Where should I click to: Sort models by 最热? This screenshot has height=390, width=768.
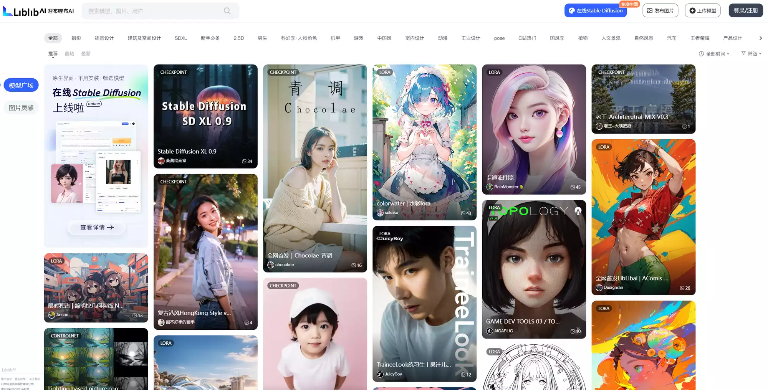[69, 54]
